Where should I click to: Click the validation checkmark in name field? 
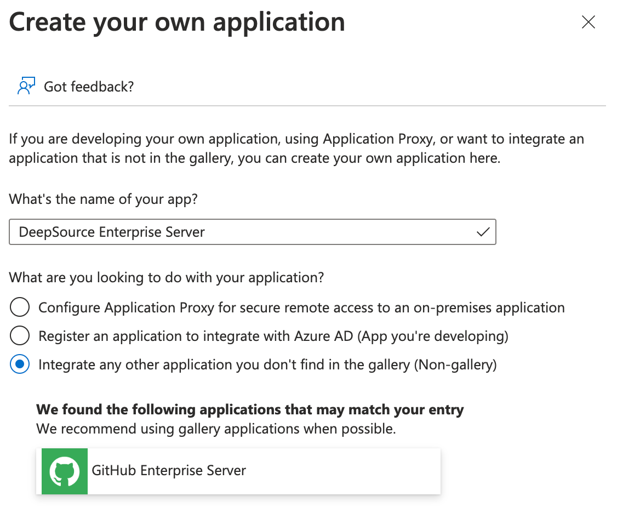pyautogui.click(x=483, y=232)
